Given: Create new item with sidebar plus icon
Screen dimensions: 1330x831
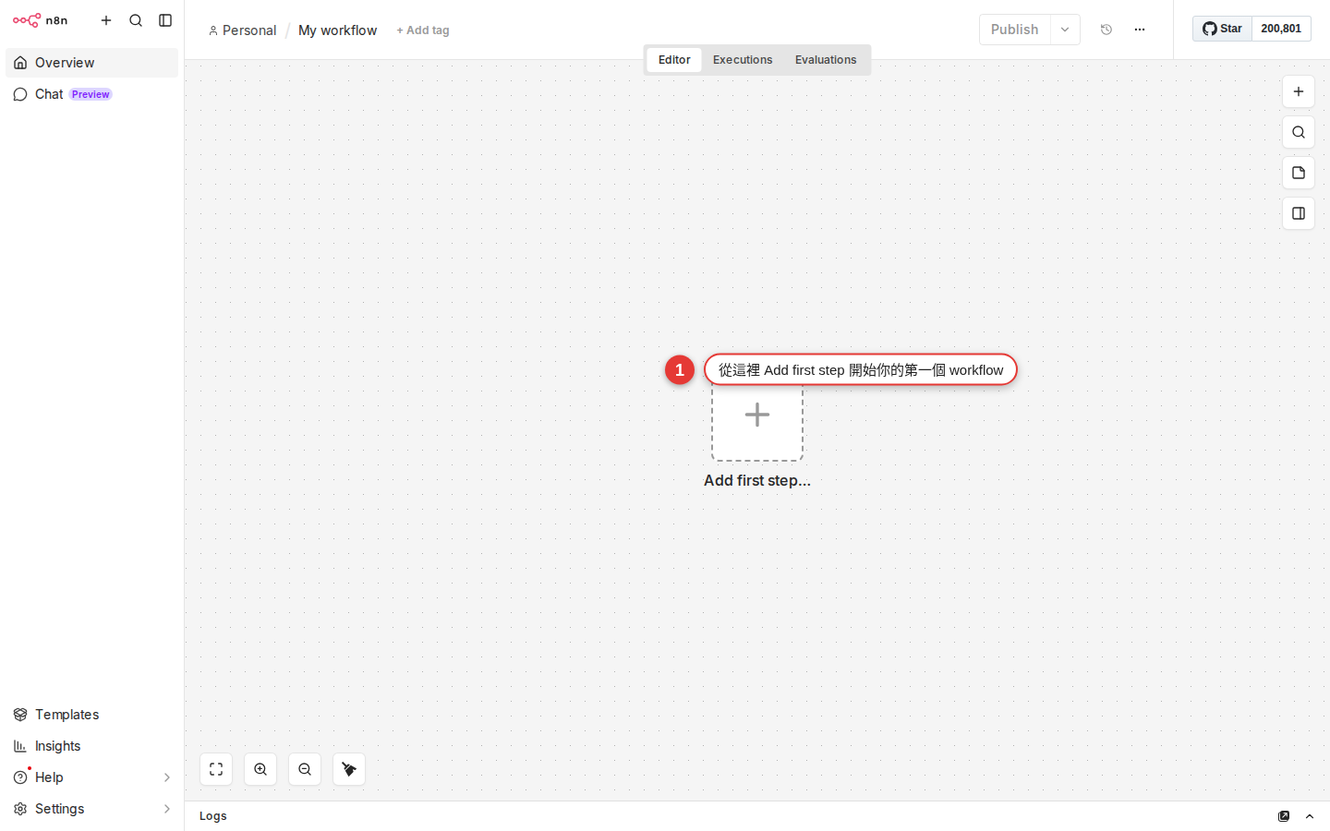Looking at the screenshot, I should [106, 20].
